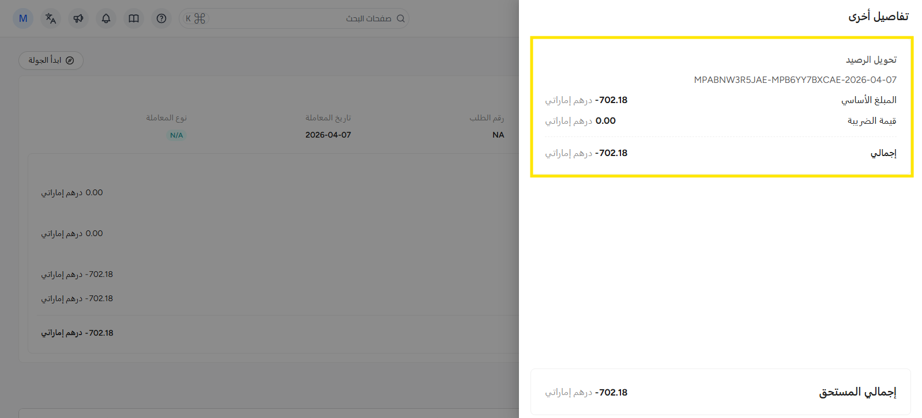Click the المبلغ الأساسي amount value
Screen dimensions: 922x418
pyautogui.click(x=611, y=100)
